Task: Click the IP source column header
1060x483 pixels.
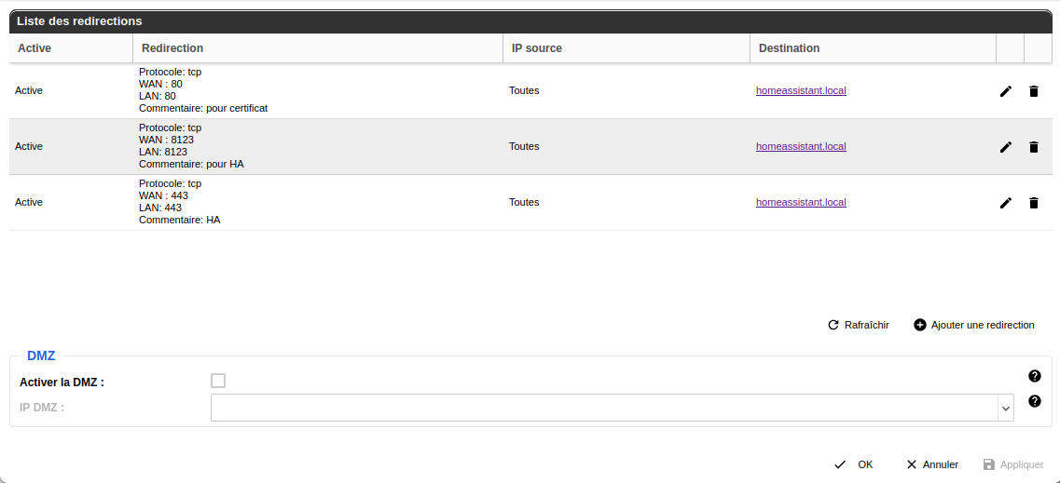Action: point(536,48)
